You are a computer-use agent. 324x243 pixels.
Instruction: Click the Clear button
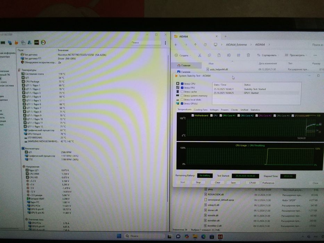point(218,183)
